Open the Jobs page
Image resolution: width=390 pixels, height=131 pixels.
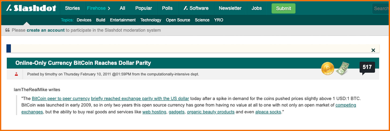pyautogui.click(x=257, y=8)
